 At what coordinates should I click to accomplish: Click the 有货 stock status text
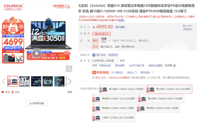(x=122, y=61)
